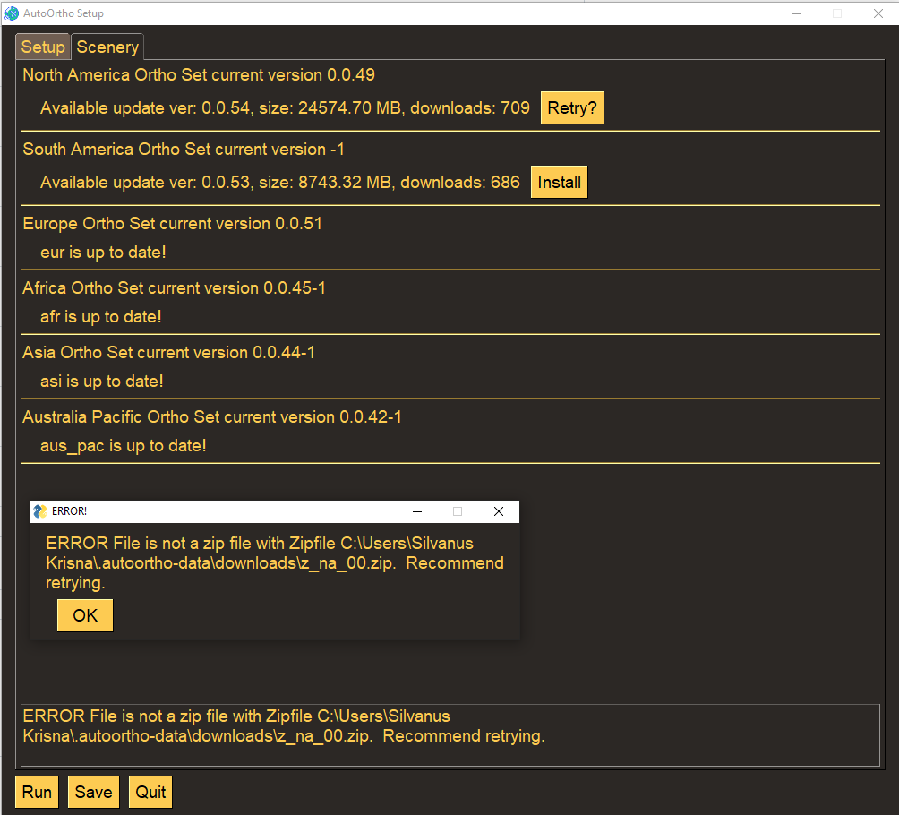This screenshot has width=899, height=815.
Task: Click the Australia Pacific Ortho Set heading
Action: [x=211, y=416]
